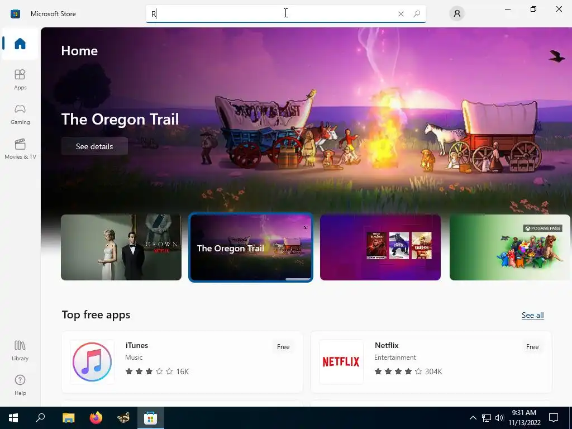Image resolution: width=572 pixels, height=429 pixels.
Task: Click the Netflix 304K rating count
Action: coord(433,371)
